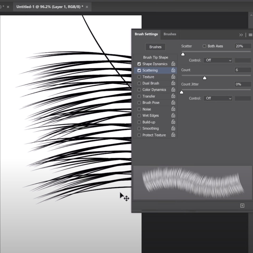Open the Count Jitter Control dropdown
The width and height of the screenshot is (253, 253).
[x=218, y=98]
